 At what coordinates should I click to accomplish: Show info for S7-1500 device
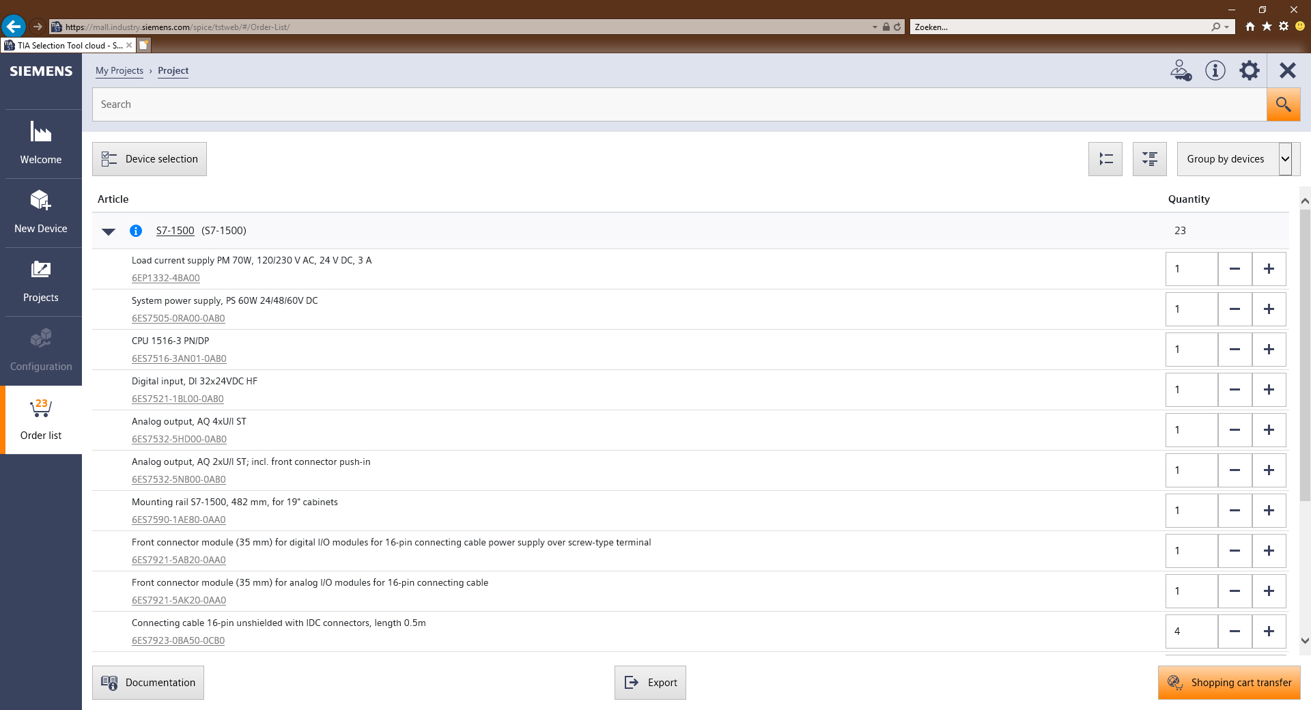(136, 231)
